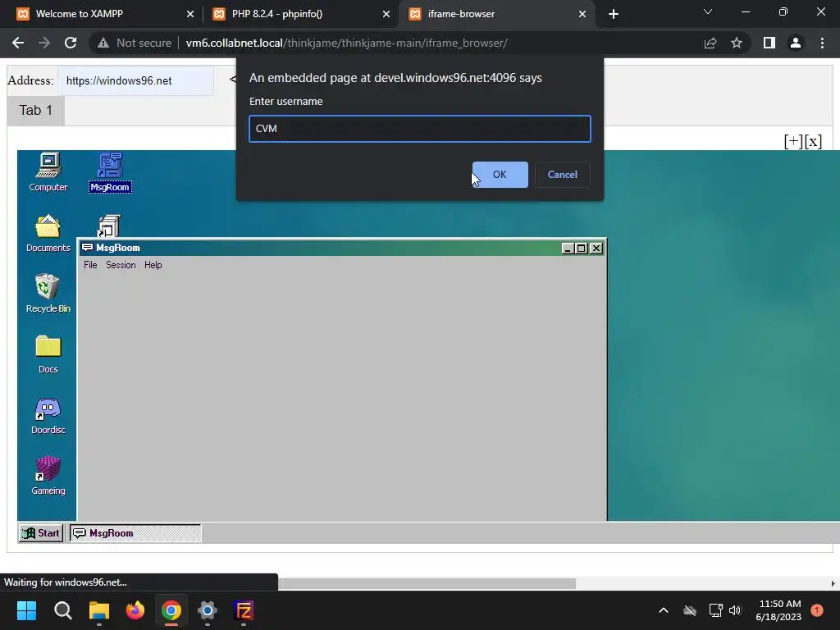The image size is (840, 630).
Task: Select Tab 1 in the iframe browser
Action: (36, 111)
